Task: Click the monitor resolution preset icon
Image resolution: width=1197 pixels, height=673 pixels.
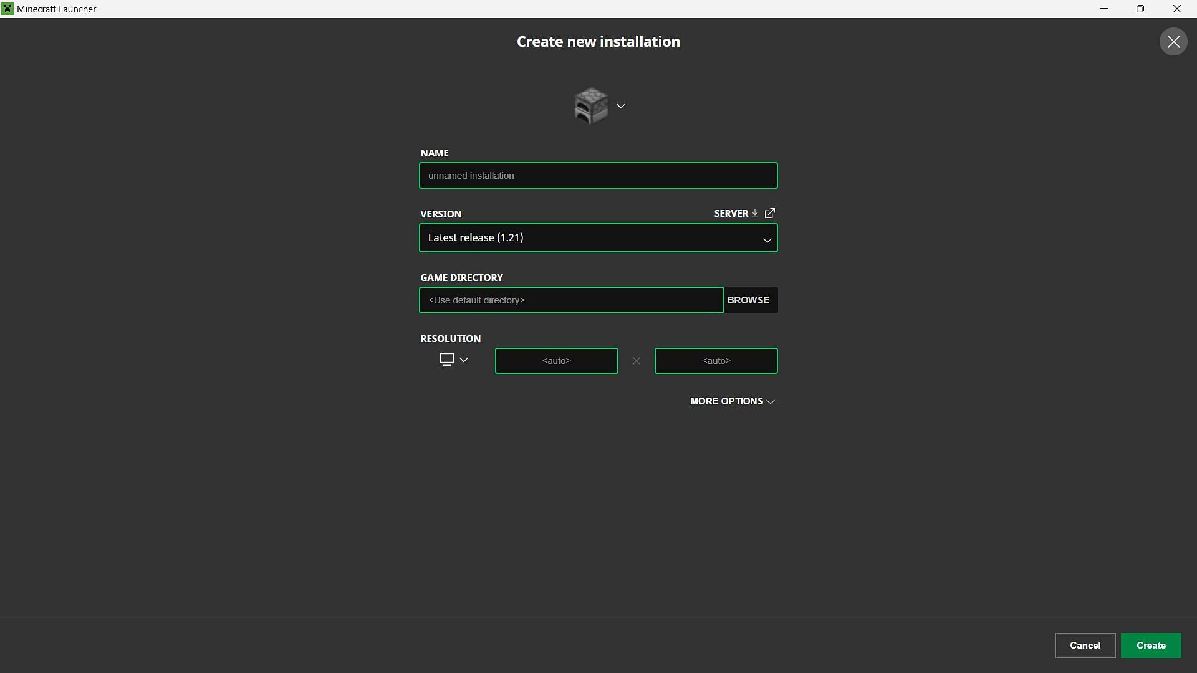Action: pyautogui.click(x=446, y=360)
